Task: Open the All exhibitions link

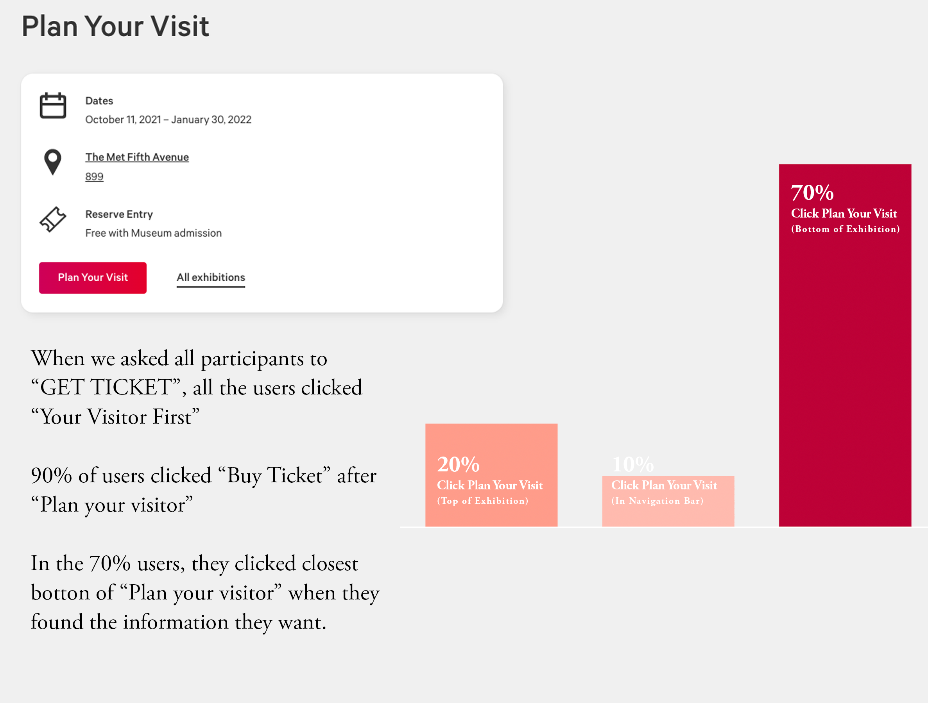Action: pyautogui.click(x=211, y=278)
